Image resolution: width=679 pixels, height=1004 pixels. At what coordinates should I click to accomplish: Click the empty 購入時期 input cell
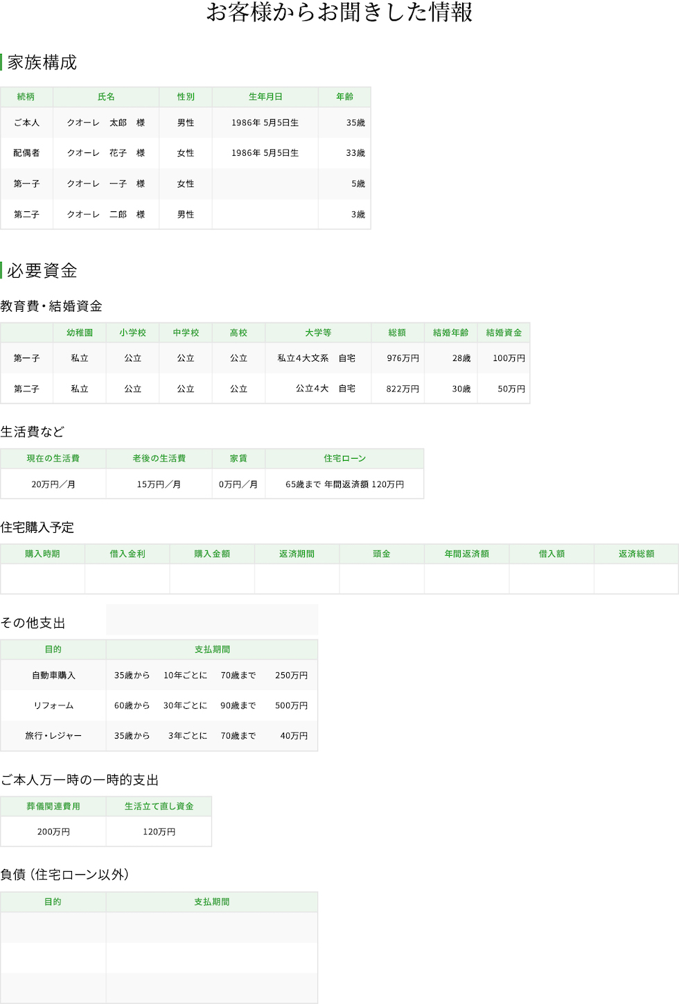pyautogui.click(x=42, y=578)
